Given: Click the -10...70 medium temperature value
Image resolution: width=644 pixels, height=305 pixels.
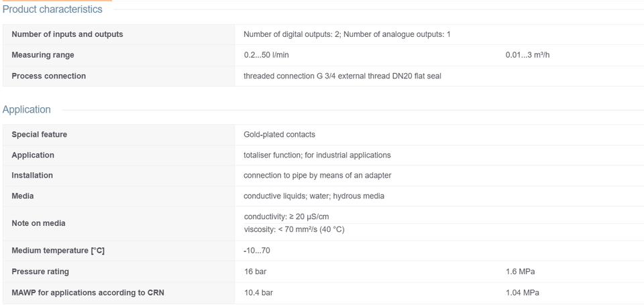Looking at the screenshot, I should coord(257,251).
